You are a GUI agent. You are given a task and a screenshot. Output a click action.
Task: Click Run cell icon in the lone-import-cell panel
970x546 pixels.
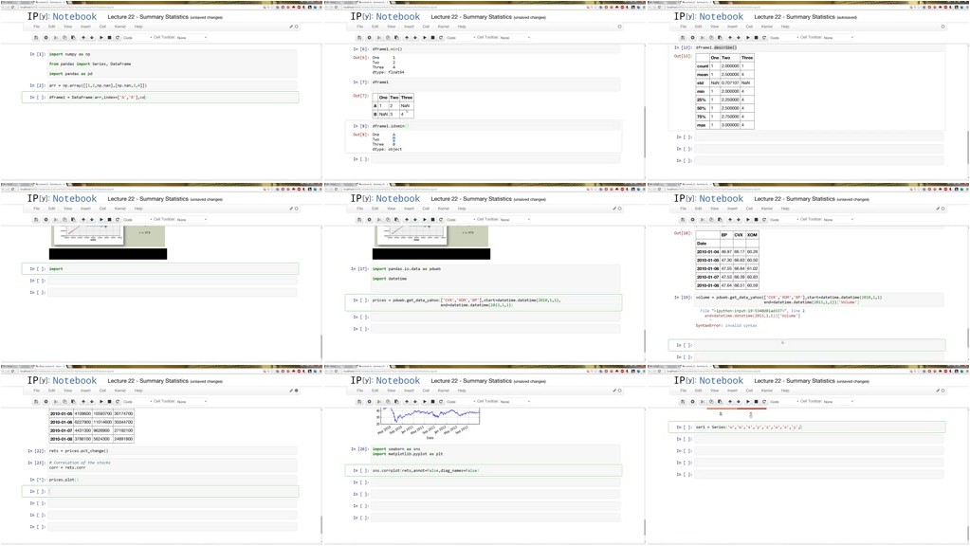click(101, 219)
